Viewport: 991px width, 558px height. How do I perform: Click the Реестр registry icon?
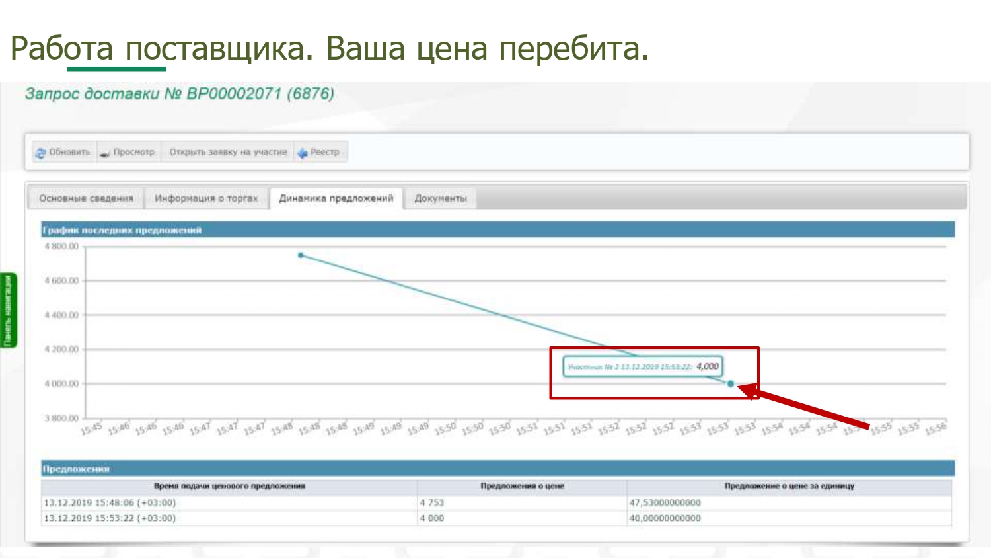coord(303,153)
